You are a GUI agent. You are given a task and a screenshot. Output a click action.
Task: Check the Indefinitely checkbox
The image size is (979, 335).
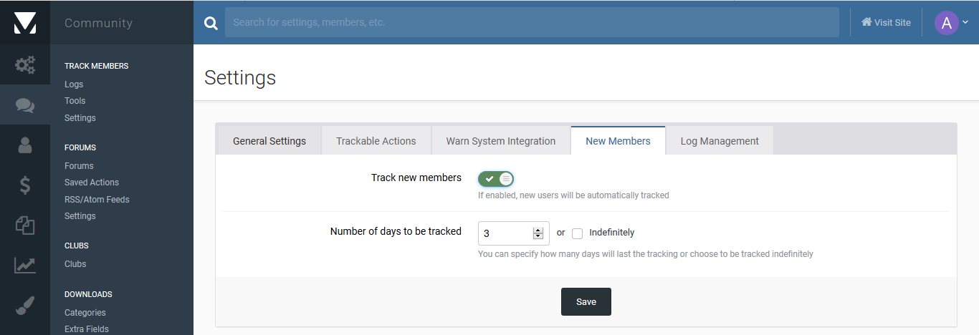[577, 233]
